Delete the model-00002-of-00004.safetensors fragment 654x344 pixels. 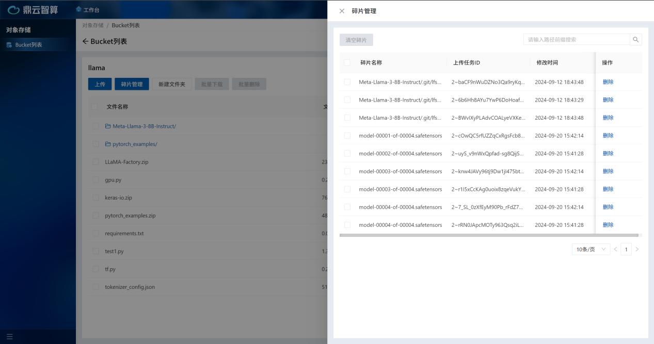[608, 154]
